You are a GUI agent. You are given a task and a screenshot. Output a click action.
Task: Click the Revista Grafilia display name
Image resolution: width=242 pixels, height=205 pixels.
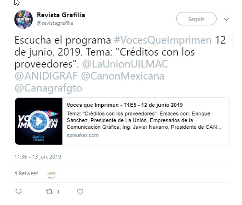click(61, 15)
